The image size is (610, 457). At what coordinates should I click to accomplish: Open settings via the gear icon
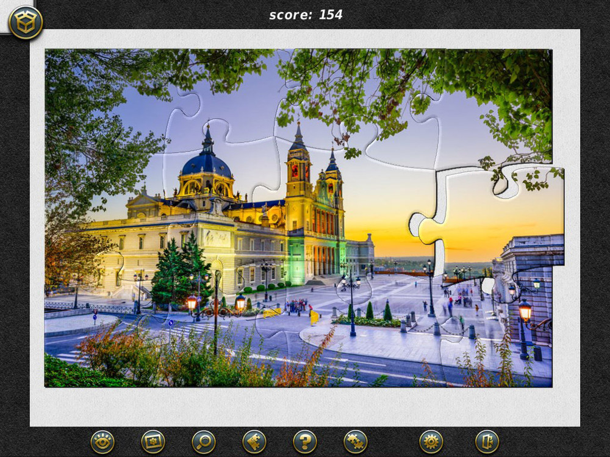(x=431, y=441)
